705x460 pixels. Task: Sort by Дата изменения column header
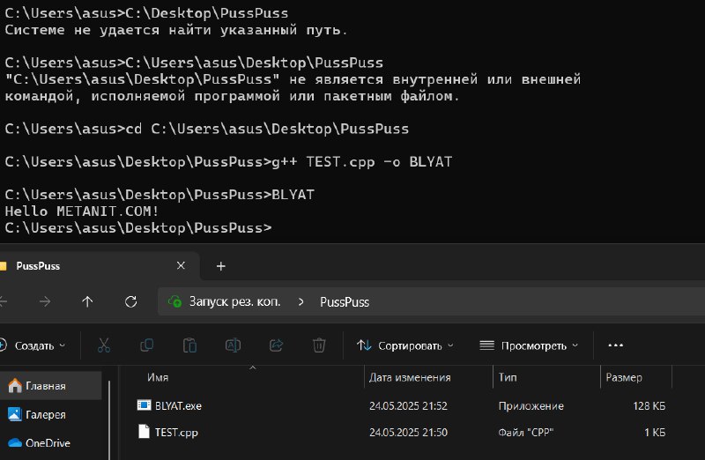[x=410, y=377]
